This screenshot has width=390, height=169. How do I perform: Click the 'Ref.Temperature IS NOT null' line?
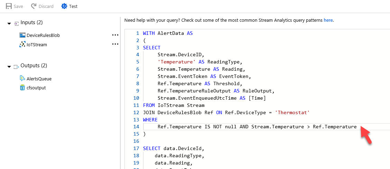257,127
